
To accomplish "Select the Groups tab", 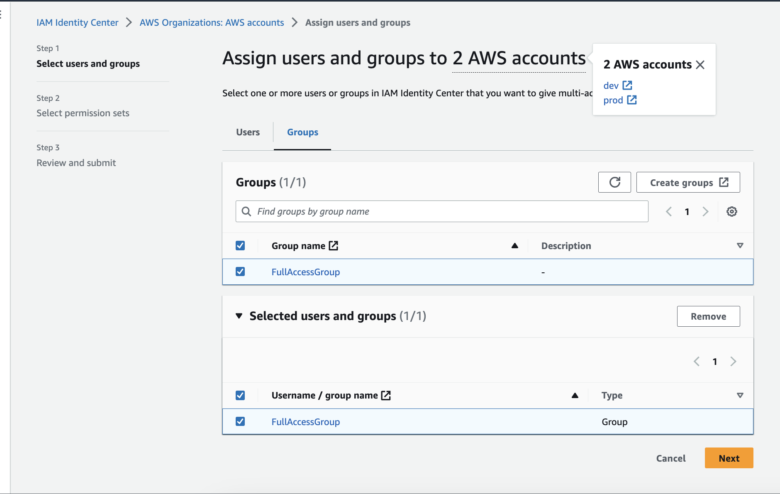I will point(302,132).
